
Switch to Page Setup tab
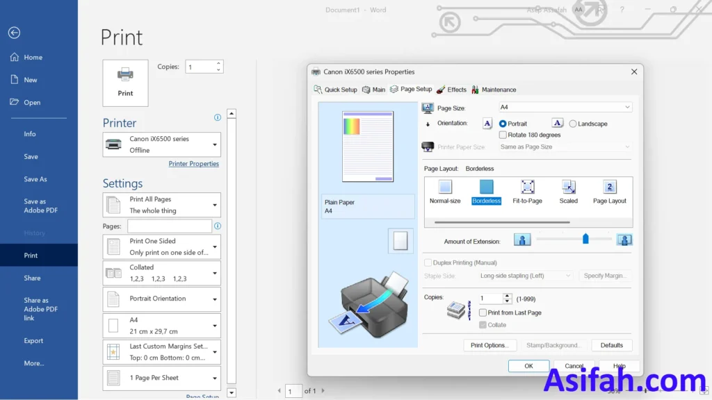pyautogui.click(x=411, y=89)
